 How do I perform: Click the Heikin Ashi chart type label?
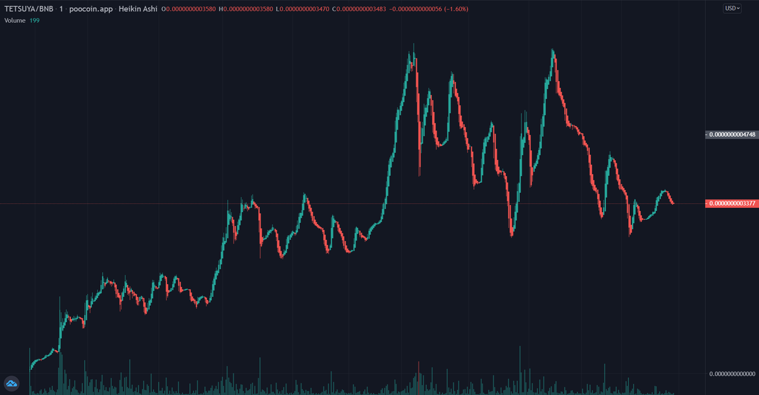139,9
